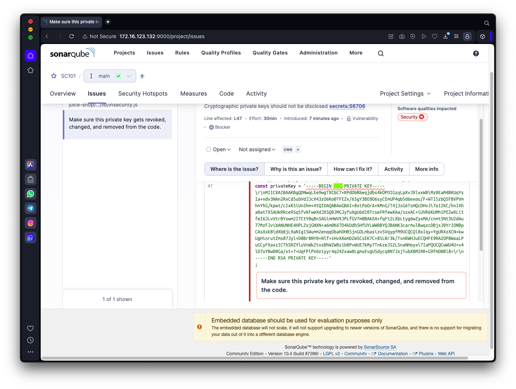This screenshot has height=389, width=516.
Task: Click the branch help question mark icon
Action: [x=142, y=76]
